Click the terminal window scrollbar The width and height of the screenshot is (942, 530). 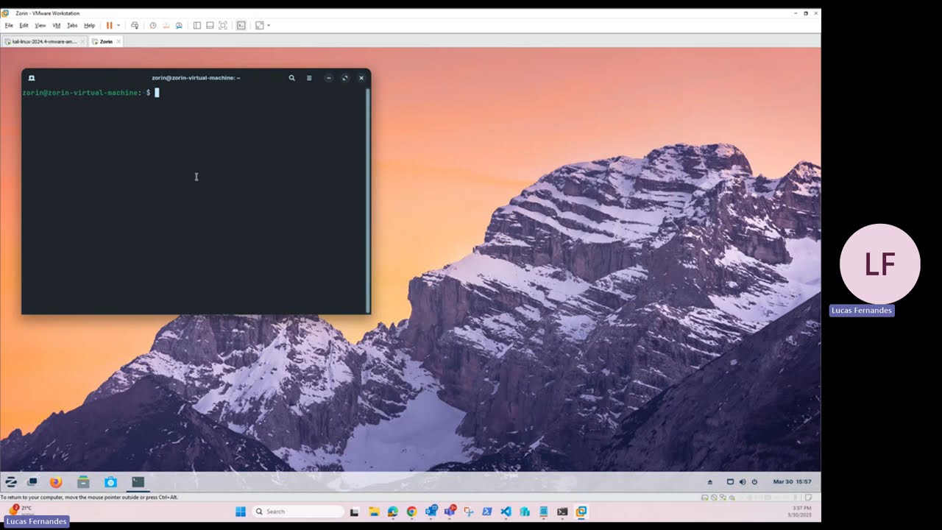click(x=368, y=200)
